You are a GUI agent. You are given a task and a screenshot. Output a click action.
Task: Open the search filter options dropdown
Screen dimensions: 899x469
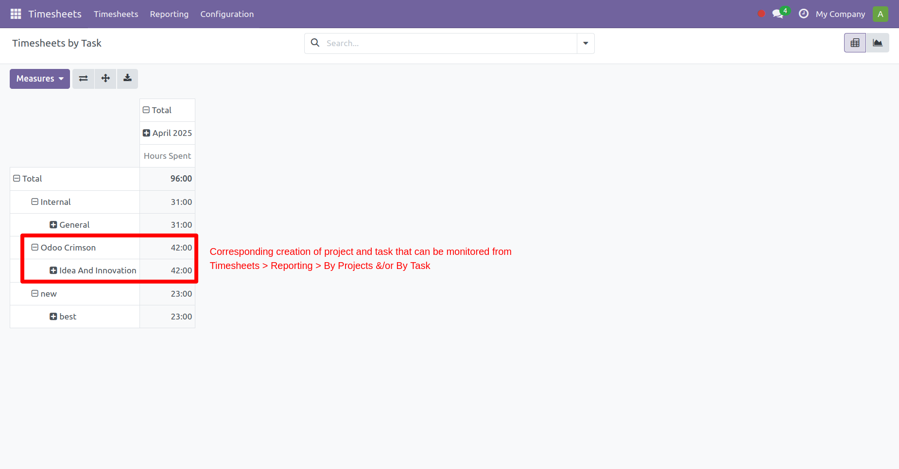pos(586,43)
